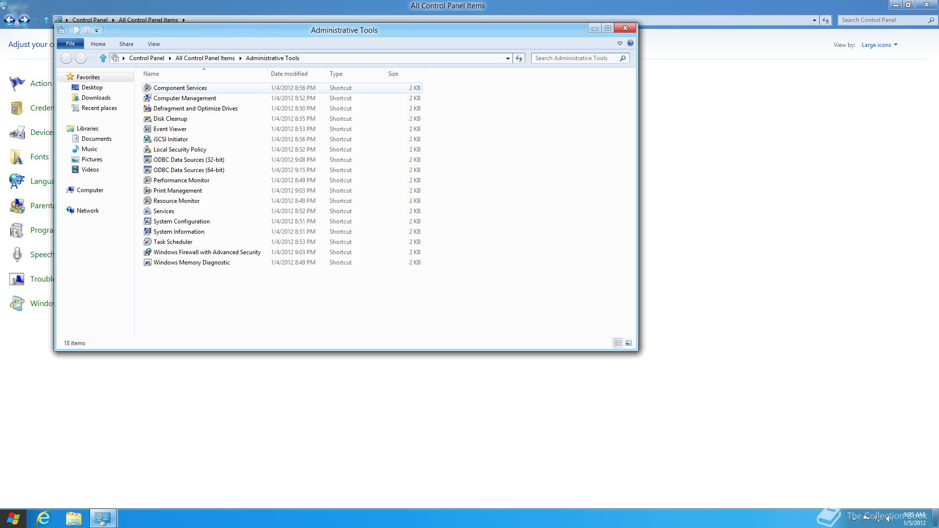Select the Performance Monitor shortcut icon

pos(147,180)
